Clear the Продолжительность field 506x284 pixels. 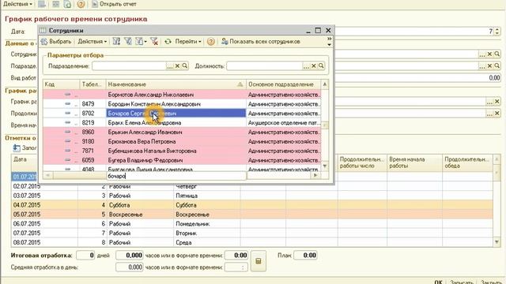click(497, 114)
